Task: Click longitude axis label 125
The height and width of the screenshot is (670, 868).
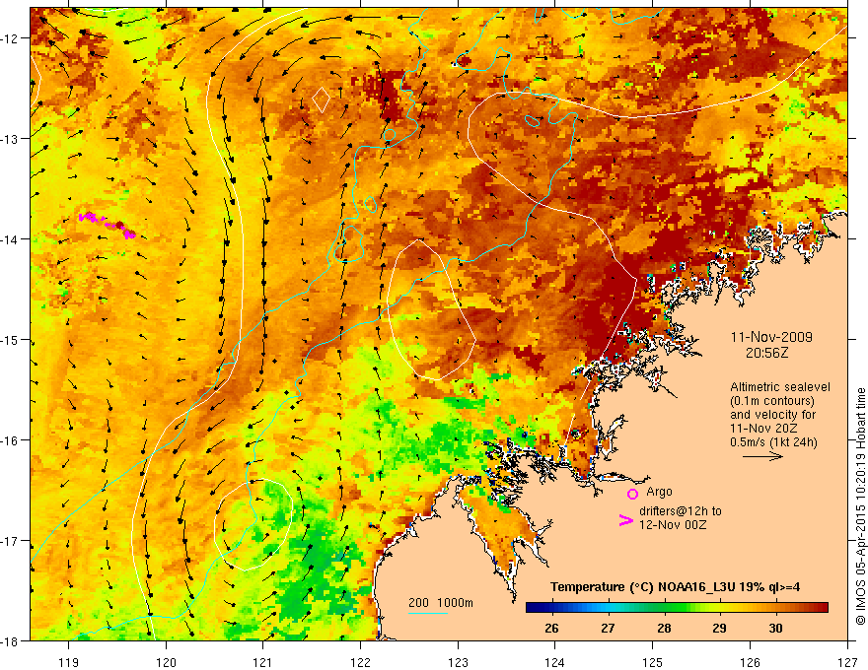Action: [653, 663]
